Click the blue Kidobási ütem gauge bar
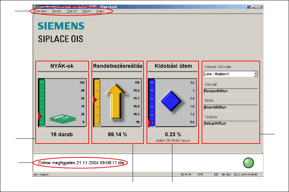289x192 pixels. (152, 103)
